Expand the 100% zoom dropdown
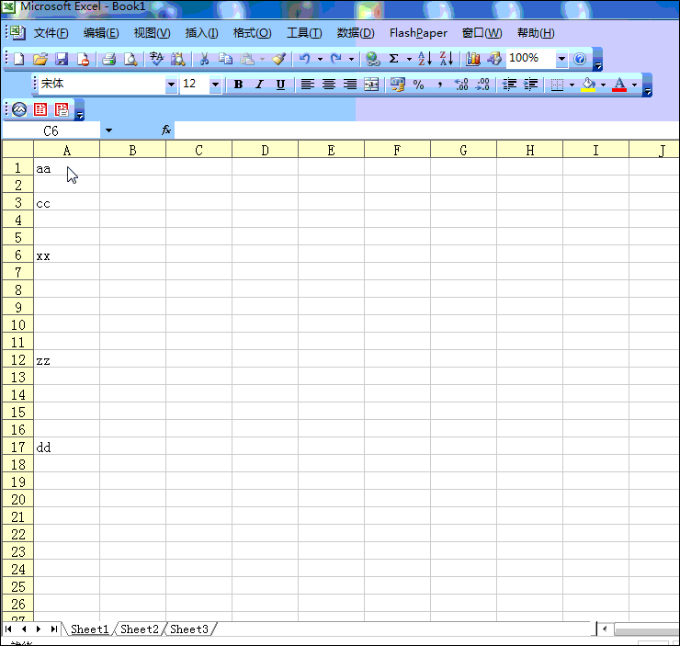 pos(561,59)
